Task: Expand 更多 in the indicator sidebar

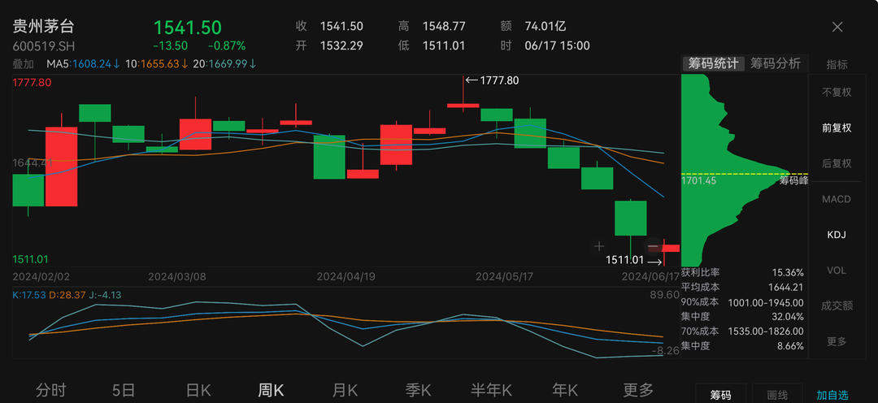Action: (837, 341)
